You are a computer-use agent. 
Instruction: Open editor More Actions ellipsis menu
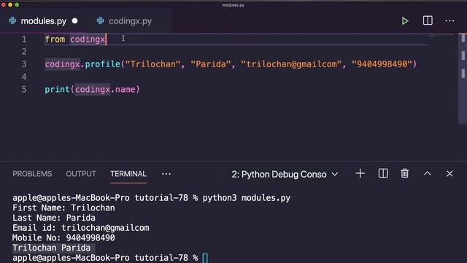pos(449,21)
